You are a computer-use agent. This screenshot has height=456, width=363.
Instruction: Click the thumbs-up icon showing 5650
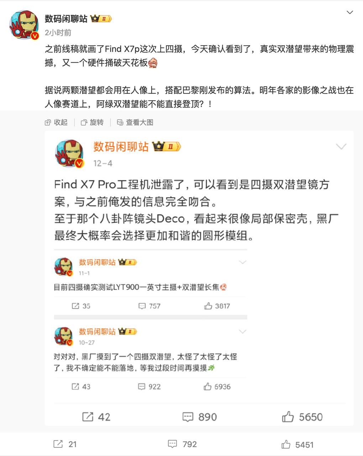coord(288,416)
